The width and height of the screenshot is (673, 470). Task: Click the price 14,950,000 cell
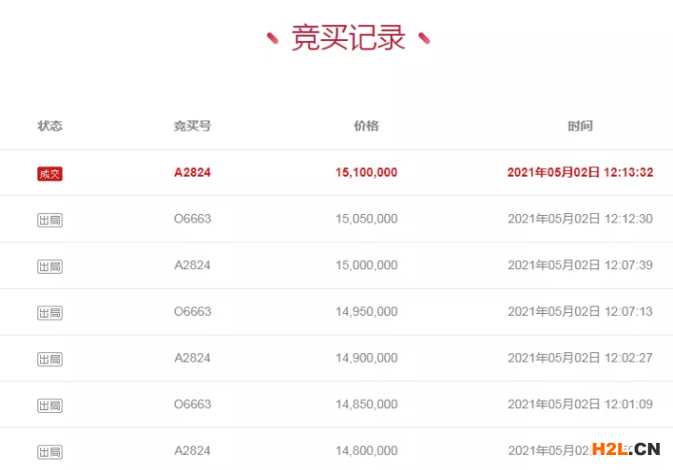coord(366,311)
